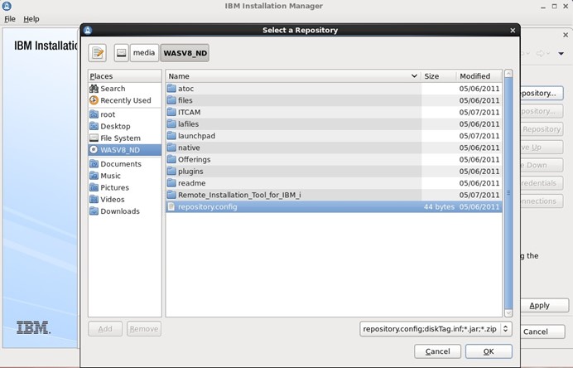This screenshot has width=573, height=368.
Task: Open the Help menu
Action: (x=31, y=19)
